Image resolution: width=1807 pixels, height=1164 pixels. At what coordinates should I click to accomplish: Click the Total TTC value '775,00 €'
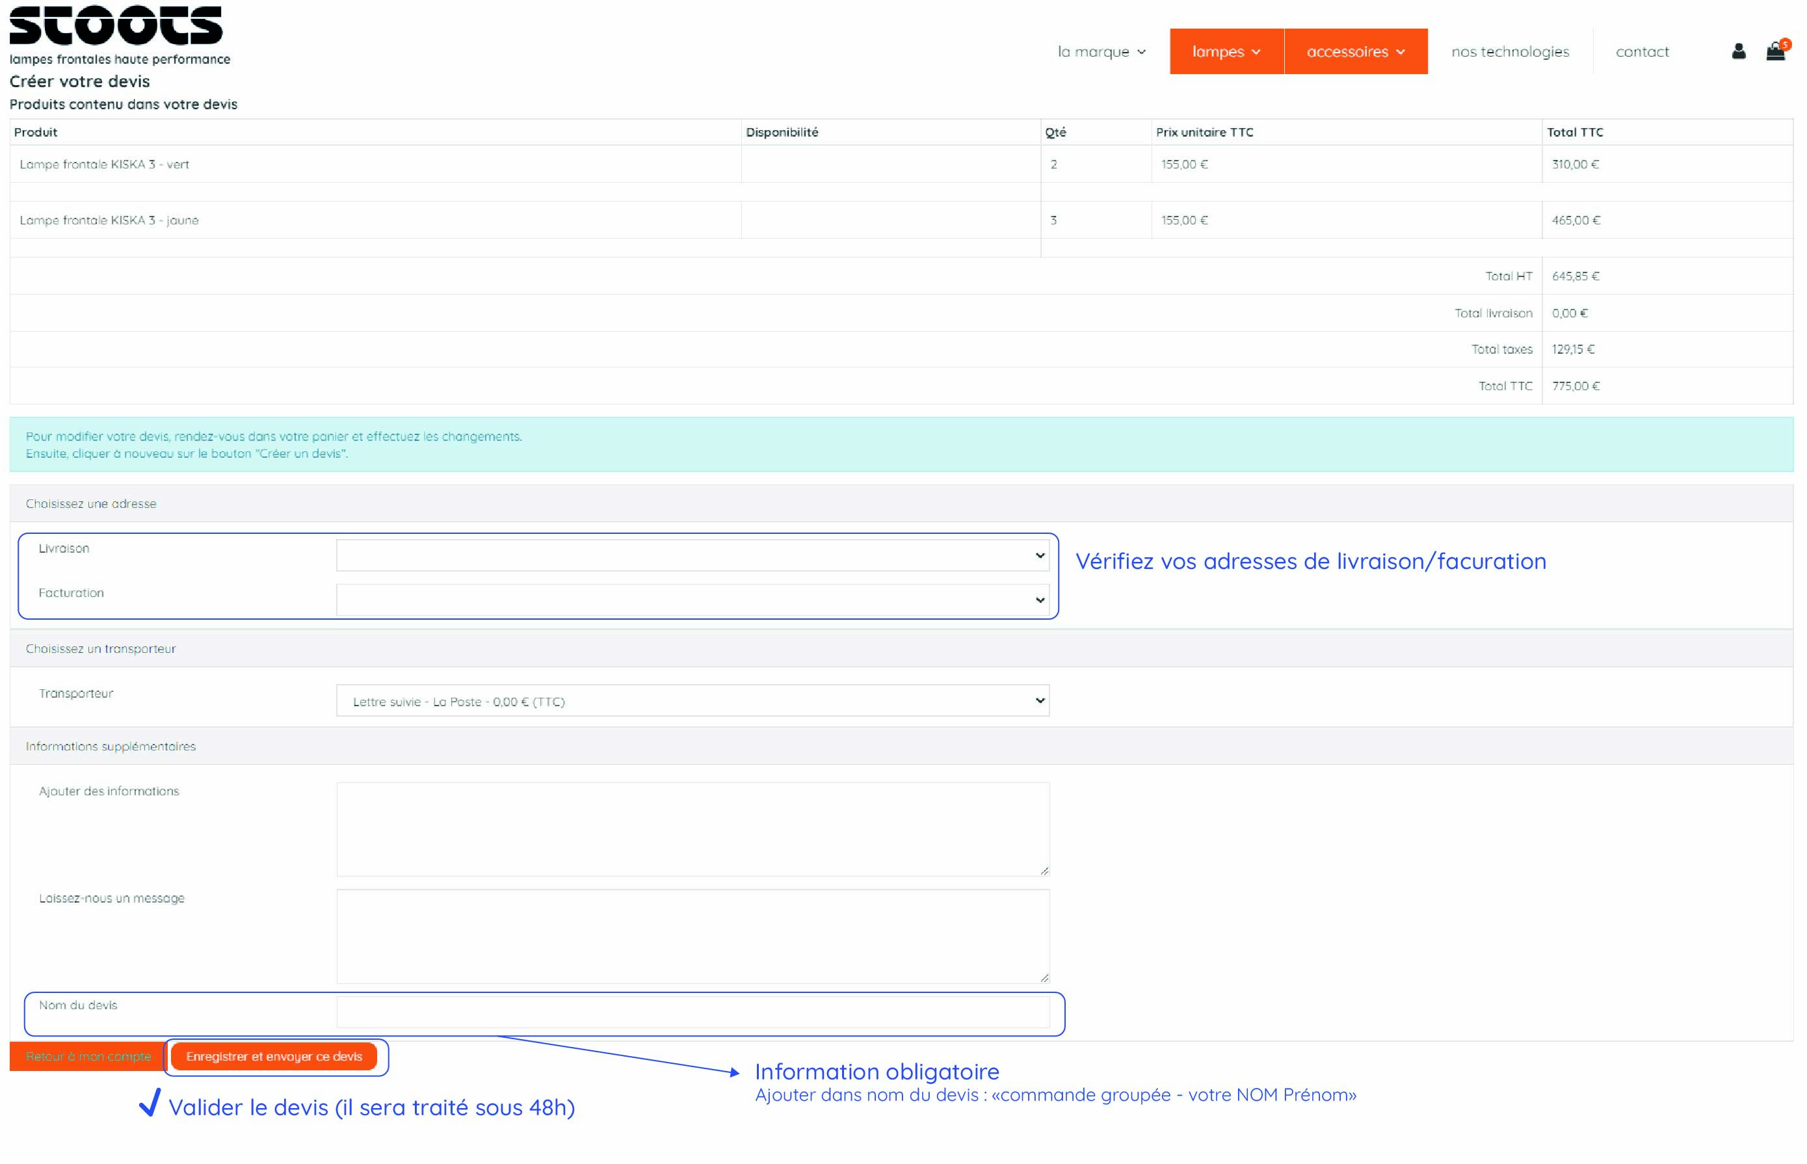pos(1575,386)
